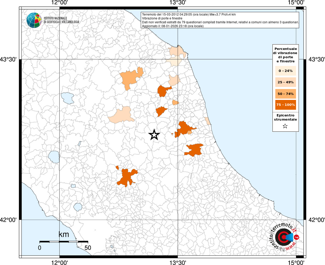
Task: Select the 75 - 100% legend swatch
Action: 285,105
